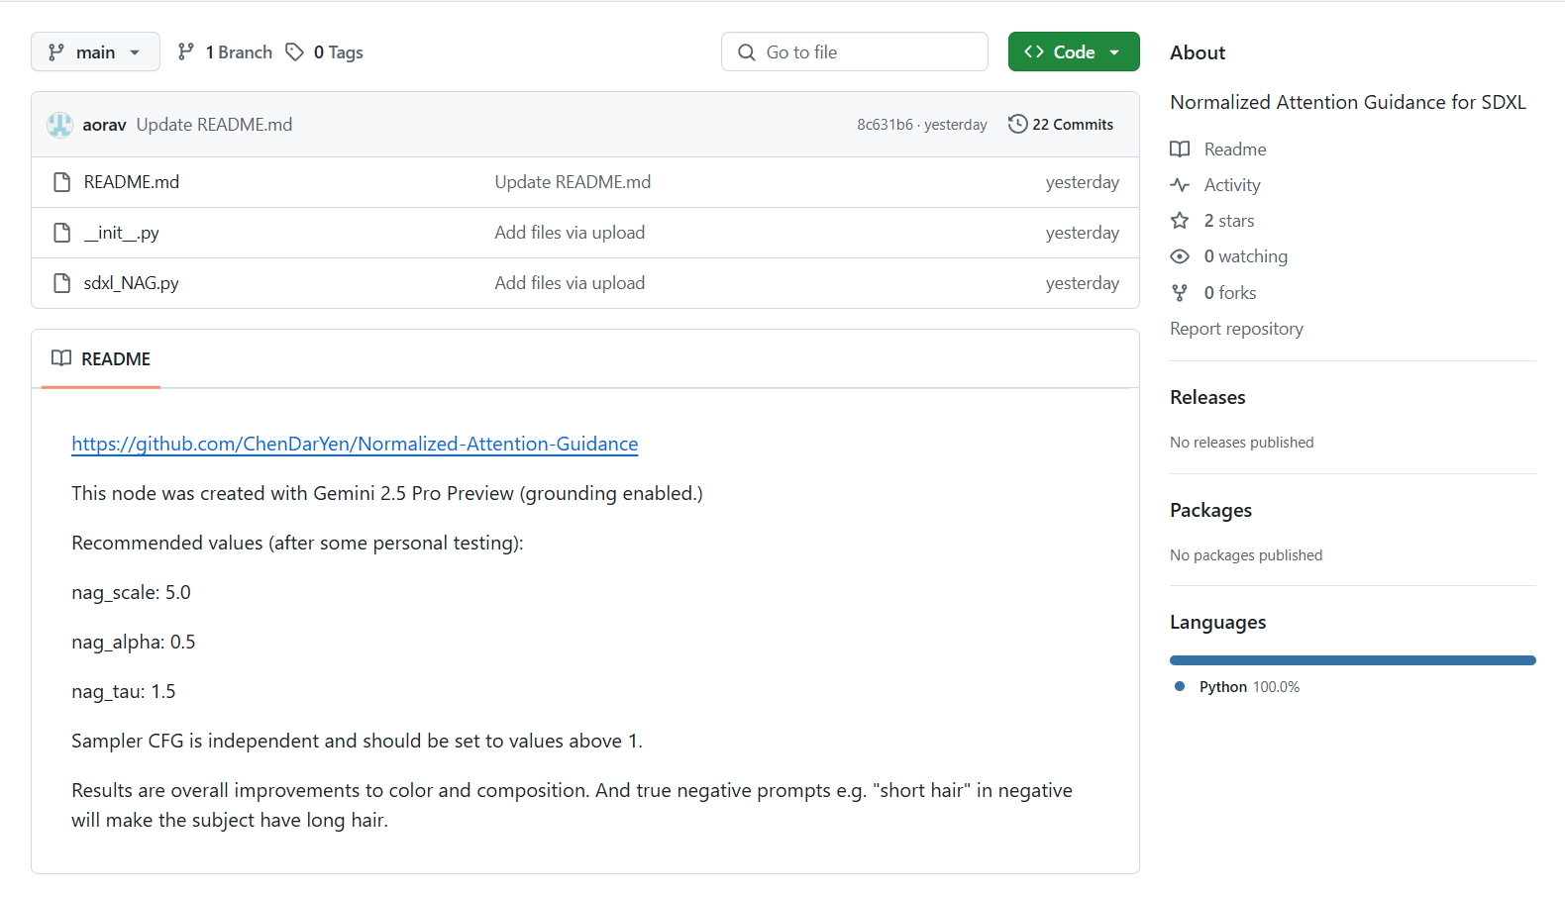Image resolution: width=1565 pixels, height=897 pixels.
Task: Open the Normalized-Attention-Guidance GitHub link
Action: coord(355,444)
